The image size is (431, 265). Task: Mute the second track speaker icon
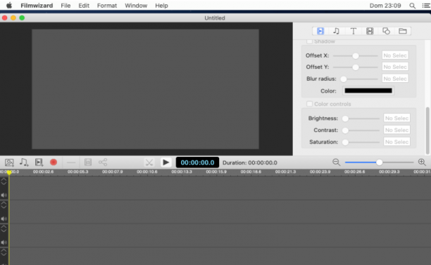tap(4, 219)
